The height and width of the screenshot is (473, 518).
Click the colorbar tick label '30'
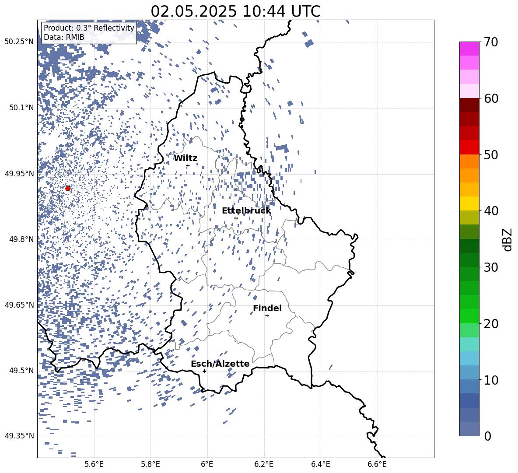pyautogui.click(x=491, y=267)
